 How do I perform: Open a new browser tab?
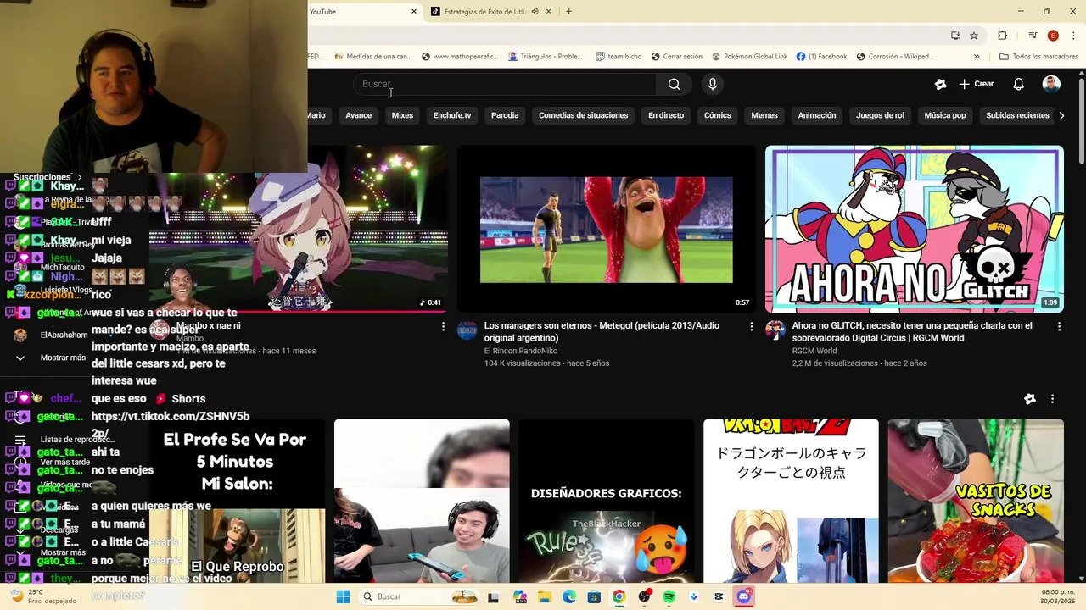(568, 12)
